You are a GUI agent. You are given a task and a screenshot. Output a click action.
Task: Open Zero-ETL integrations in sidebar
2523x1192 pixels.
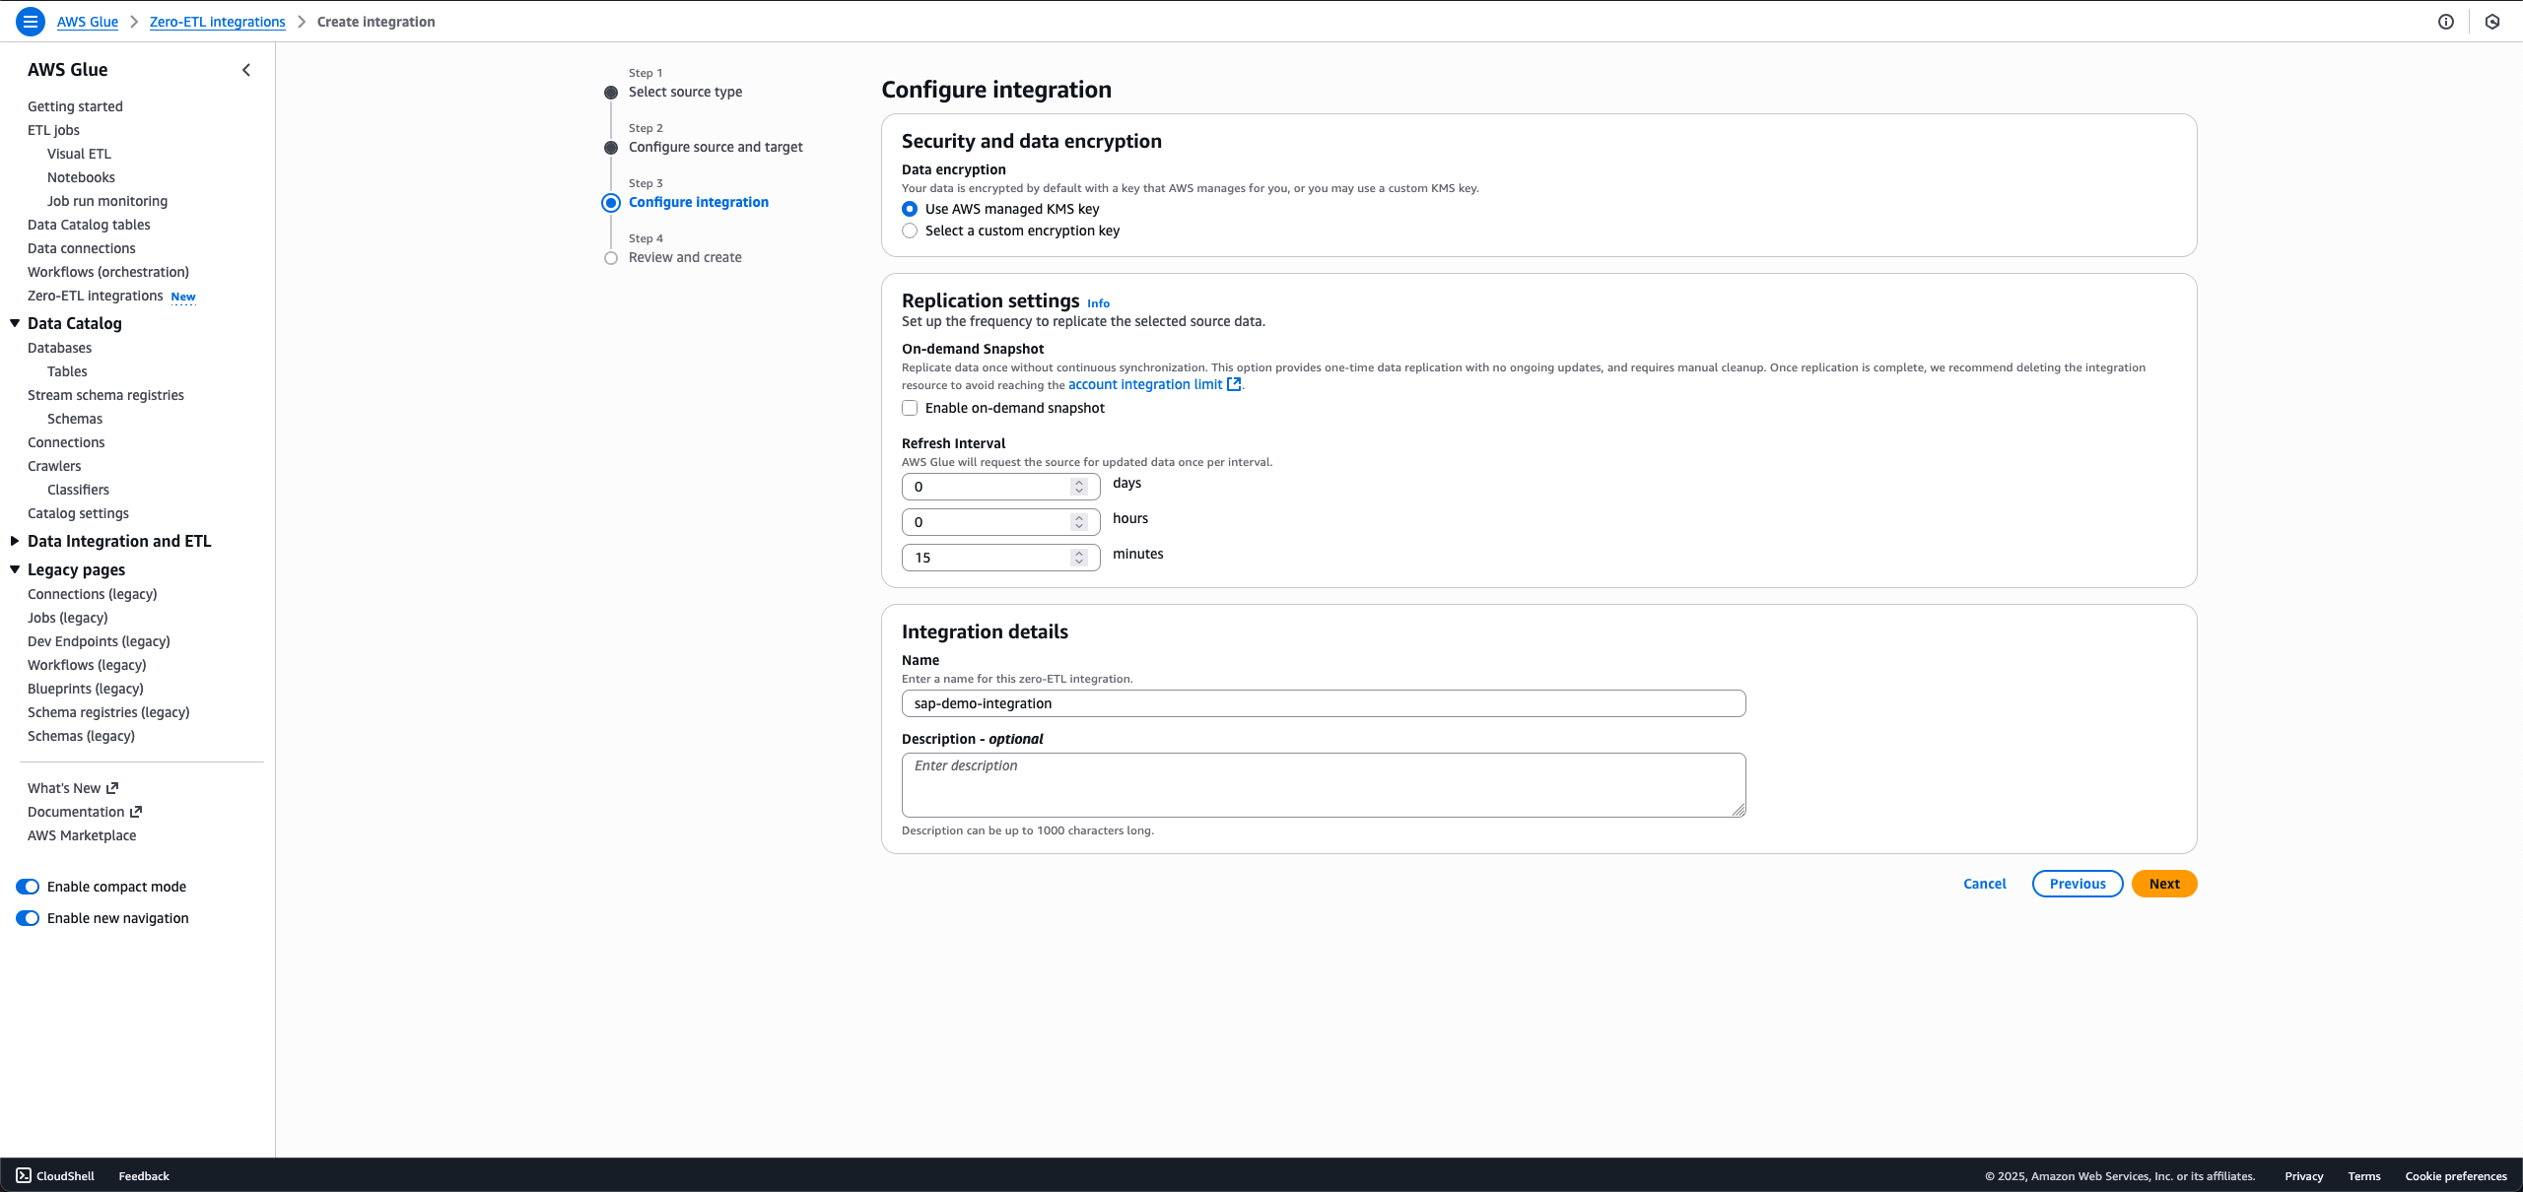point(95,296)
